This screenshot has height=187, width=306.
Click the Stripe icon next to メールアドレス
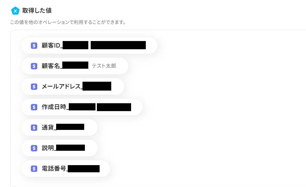34,86
